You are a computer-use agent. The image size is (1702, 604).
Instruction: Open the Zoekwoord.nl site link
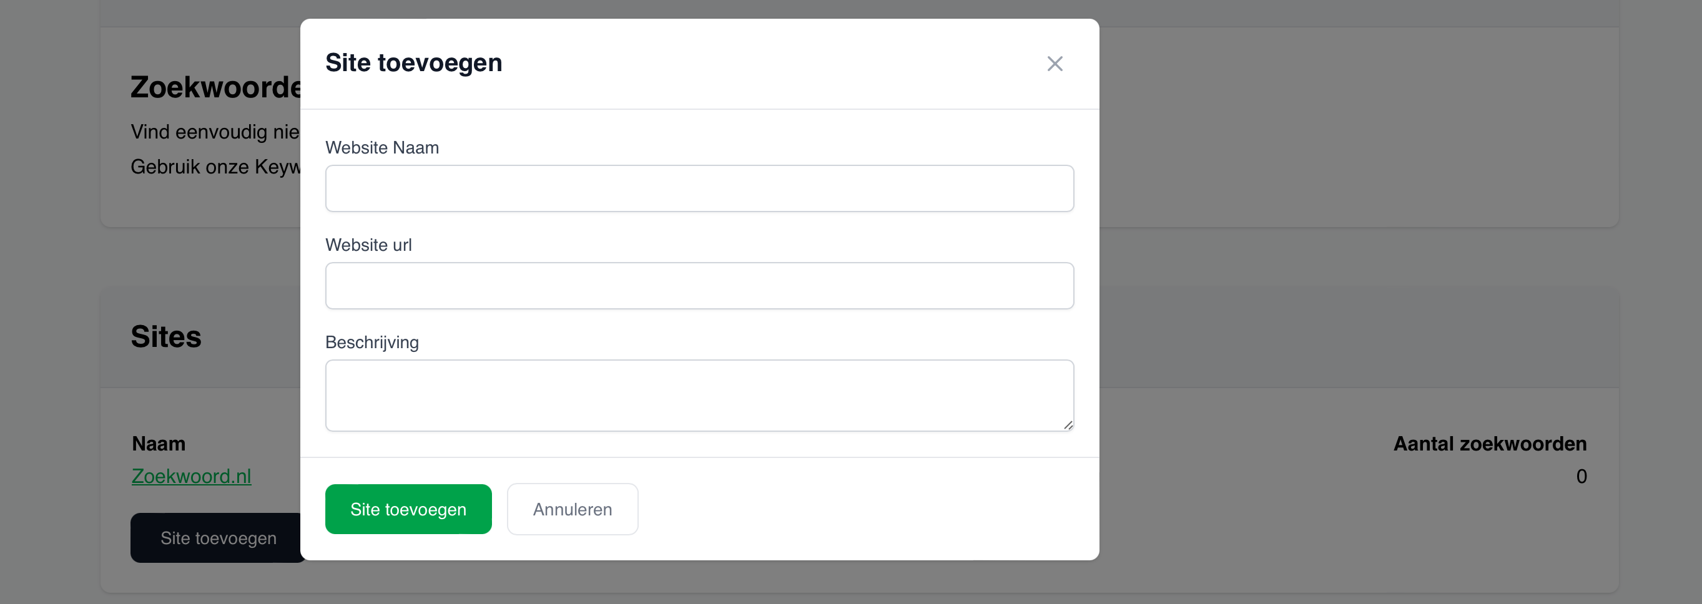[x=192, y=476]
